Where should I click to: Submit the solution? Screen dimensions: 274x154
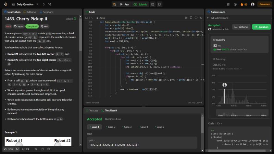(x=140, y=4)
